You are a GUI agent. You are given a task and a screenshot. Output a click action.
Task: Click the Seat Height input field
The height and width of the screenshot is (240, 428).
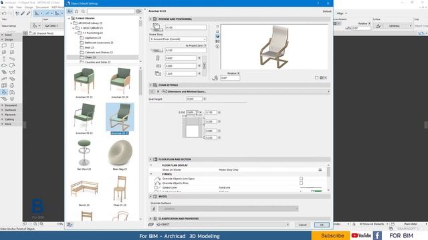[194, 99]
